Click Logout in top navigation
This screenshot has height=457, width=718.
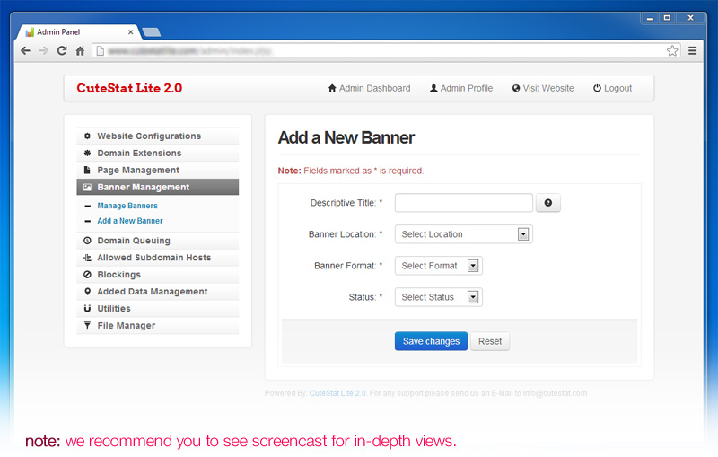613,88
